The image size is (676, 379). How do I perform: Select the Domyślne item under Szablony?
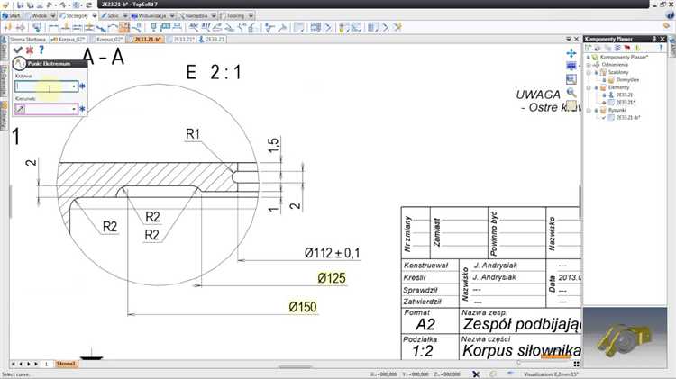(627, 80)
